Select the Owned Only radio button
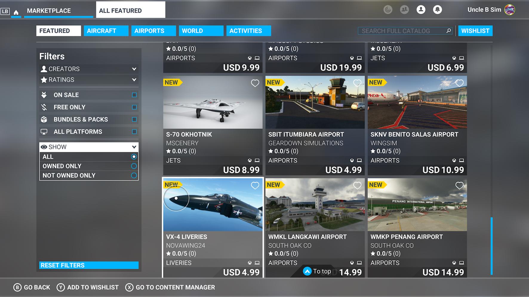Viewport: 529px width, 297px height. tap(133, 166)
